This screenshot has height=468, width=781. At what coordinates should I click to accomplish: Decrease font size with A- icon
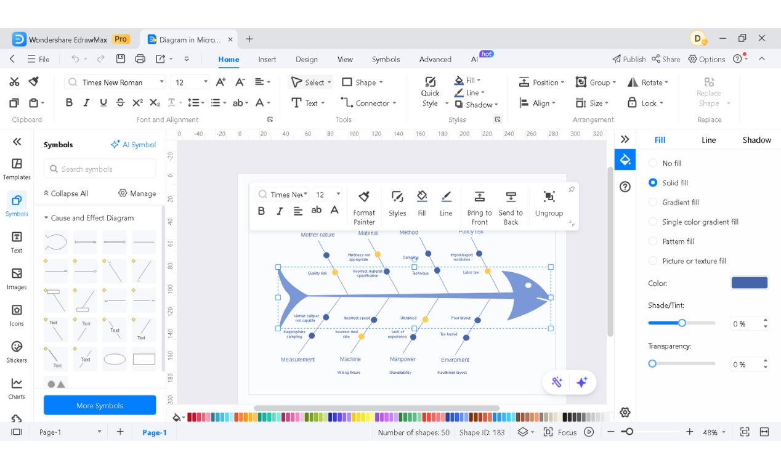tap(240, 82)
